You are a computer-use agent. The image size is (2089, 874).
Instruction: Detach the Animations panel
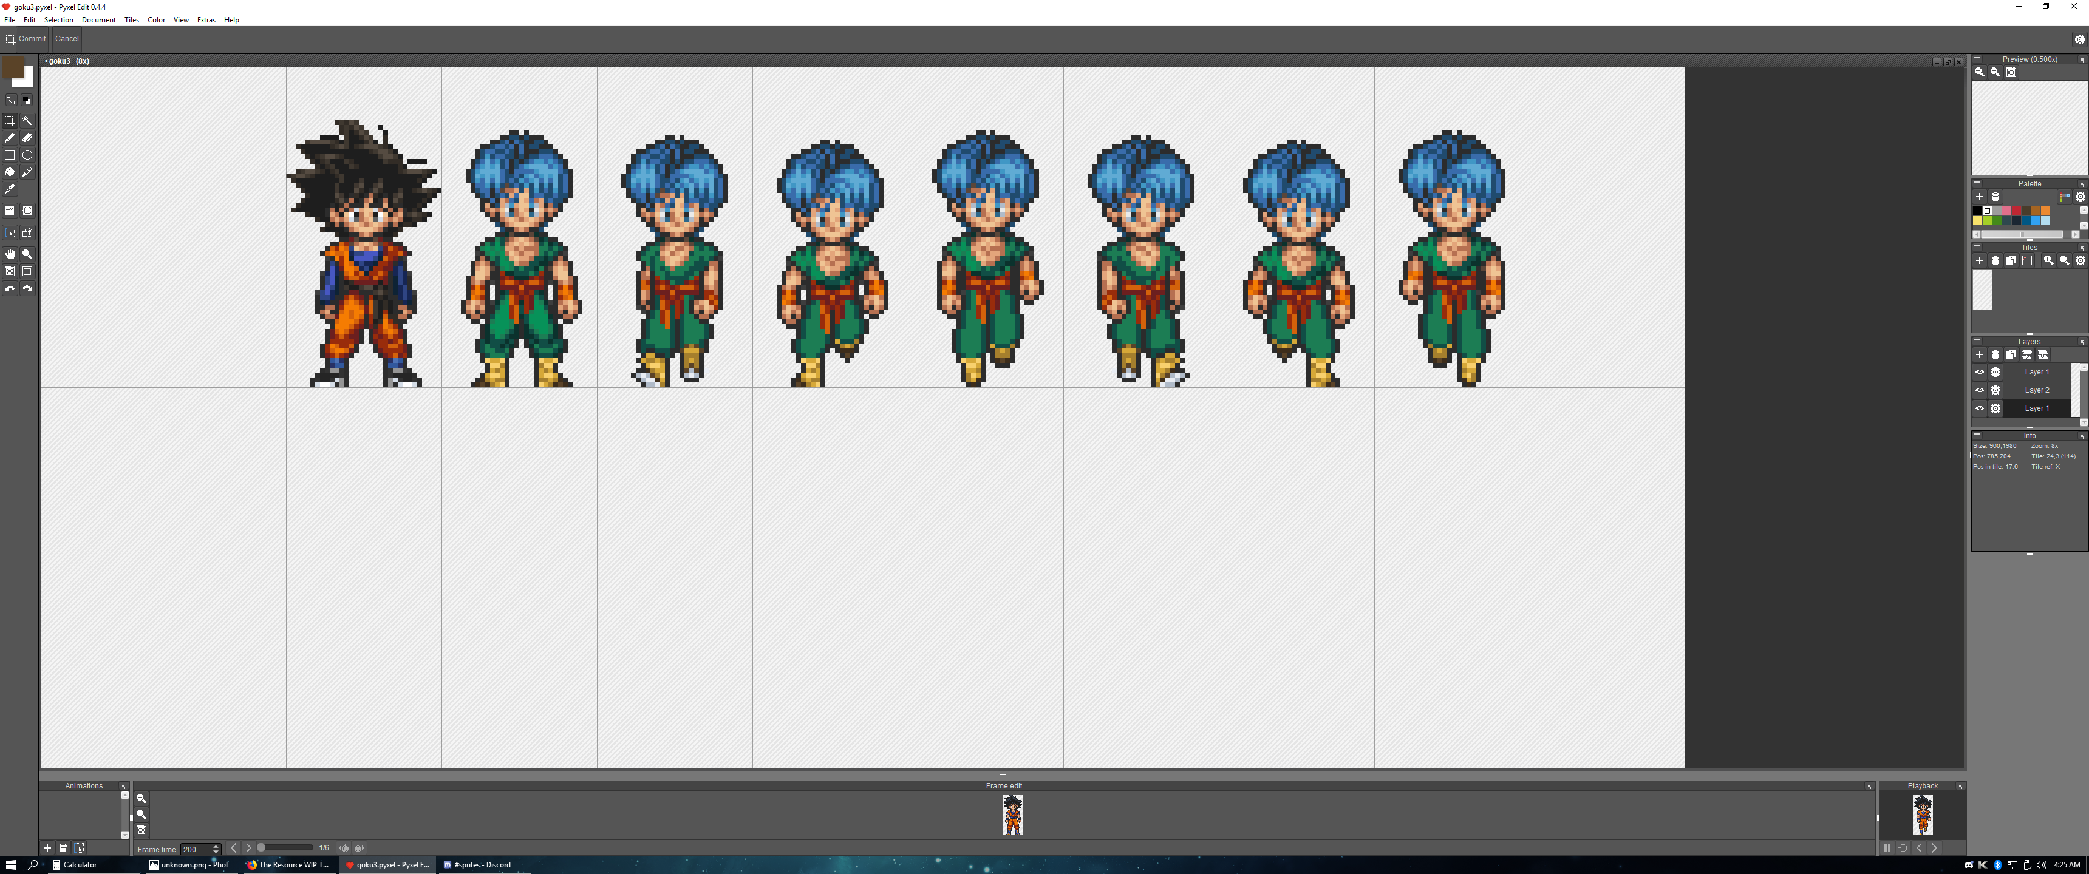(124, 787)
